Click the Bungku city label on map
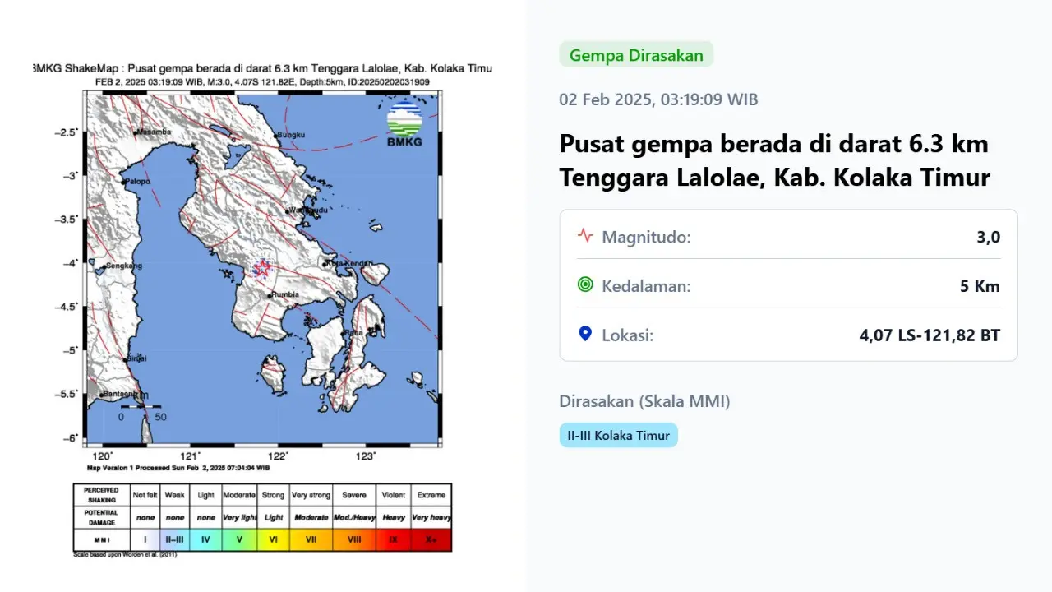Image resolution: width=1052 pixels, height=592 pixels. (292, 134)
